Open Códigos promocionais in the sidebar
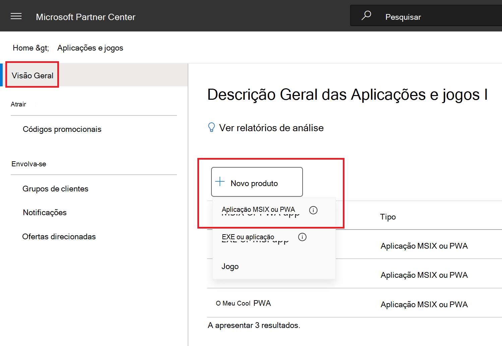The height and width of the screenshot is (346, 502). click(62, 129)
